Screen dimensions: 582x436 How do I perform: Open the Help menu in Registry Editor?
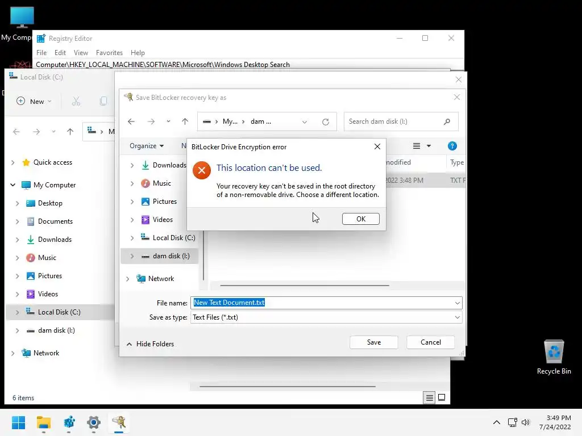tap(138, 53)
